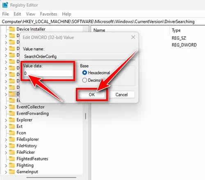Expand the Ext key

pyautogui.click(x=6, y=127)
